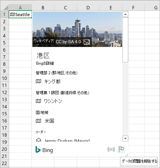Select cell A10 in the spreadsheet
Screen dimensions: 160x168
20,78
